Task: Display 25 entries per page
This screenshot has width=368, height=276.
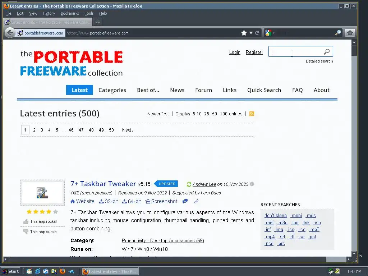Action: pos(207,114)
